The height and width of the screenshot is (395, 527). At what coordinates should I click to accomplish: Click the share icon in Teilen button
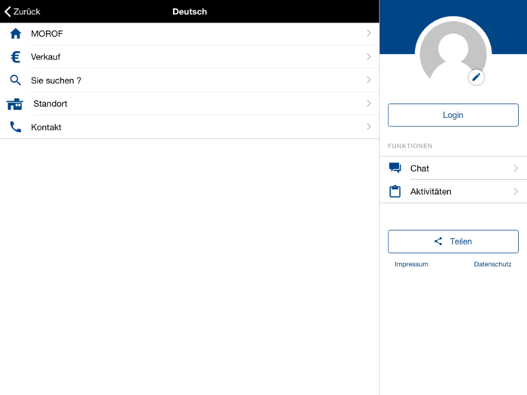point(438,242)
